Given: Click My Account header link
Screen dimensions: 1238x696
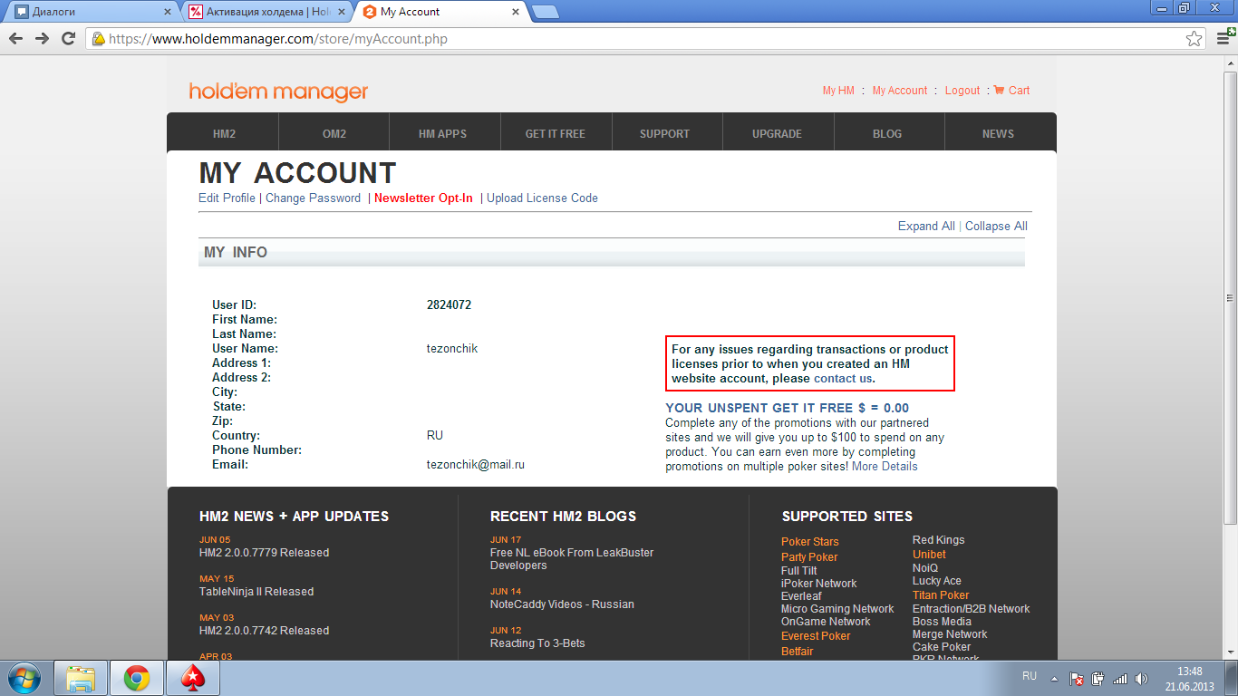Looking at the screenshot, I should 900,91.
